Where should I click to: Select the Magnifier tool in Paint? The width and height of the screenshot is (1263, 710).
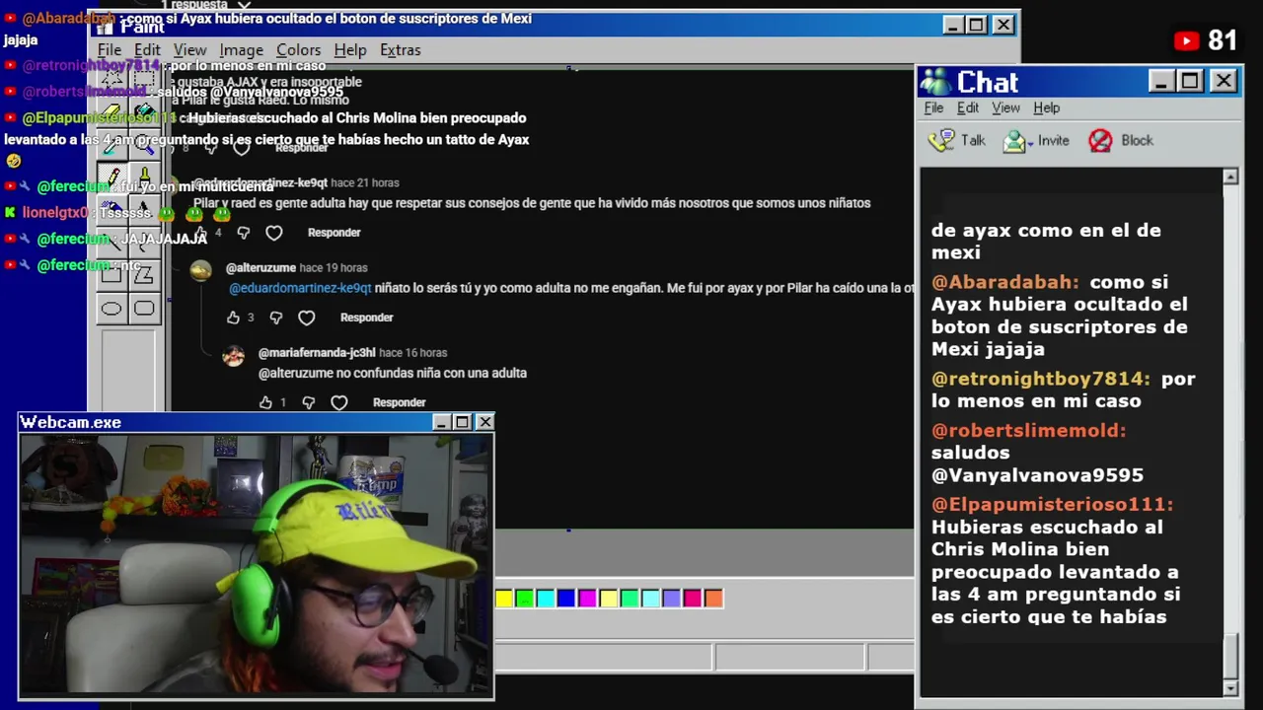pos(144,145)
